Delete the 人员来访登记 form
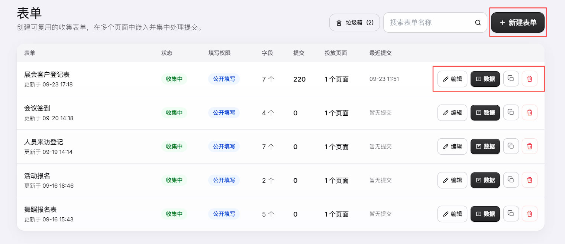This screenshot has height=244, width=565. point(530,146)
